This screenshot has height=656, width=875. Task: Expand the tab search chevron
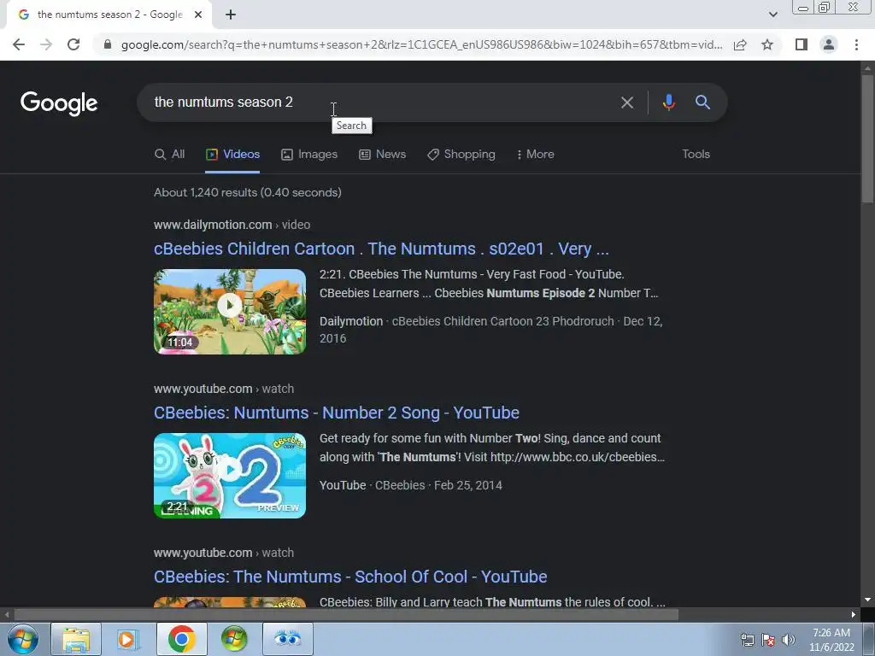coord(772,15)
